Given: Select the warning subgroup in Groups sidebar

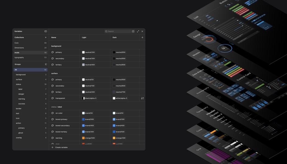Looking at the screenshot, I should point(30,99).
